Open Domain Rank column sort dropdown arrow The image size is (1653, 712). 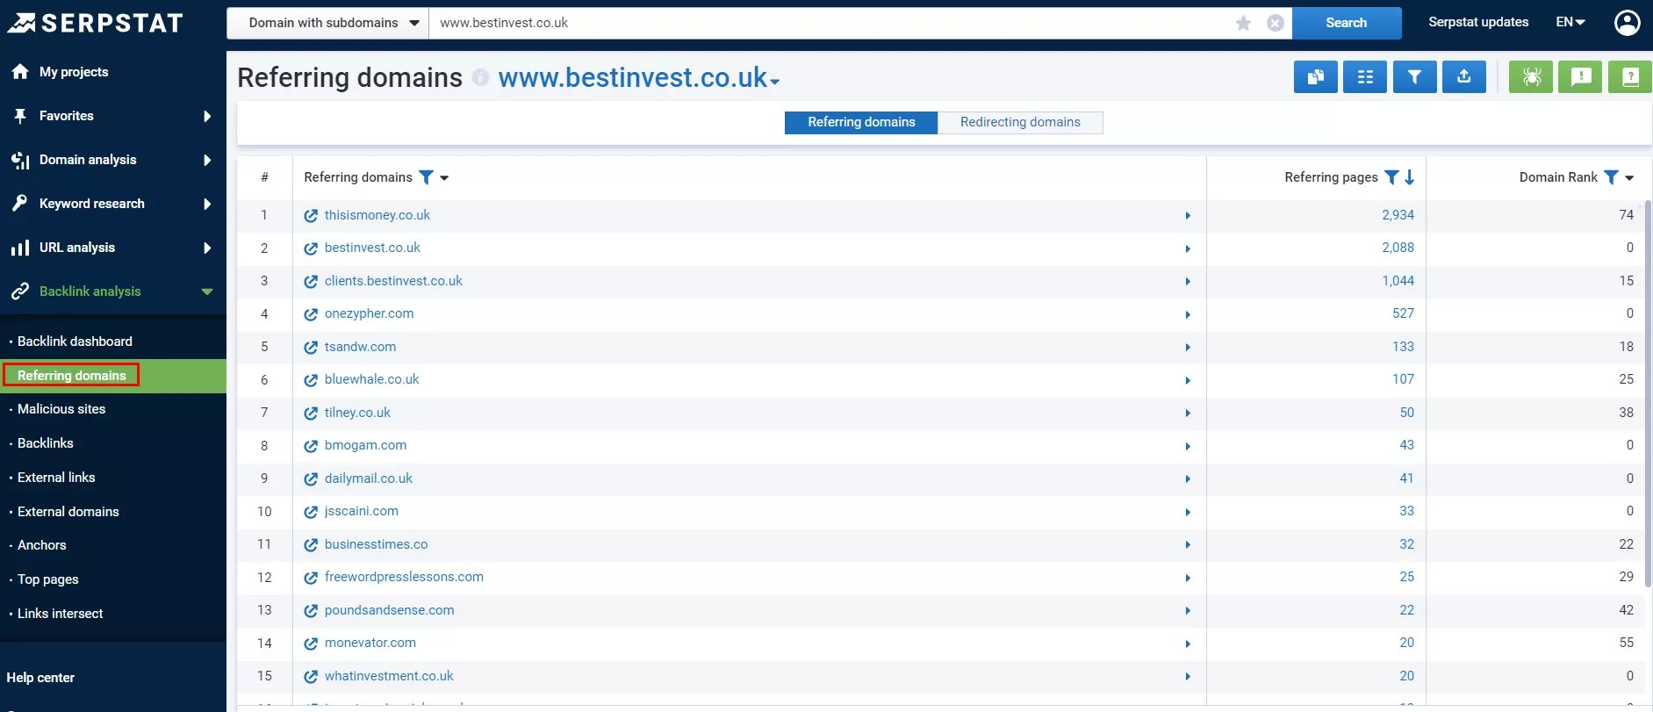pyautogui.click(x=1629, y=178)
